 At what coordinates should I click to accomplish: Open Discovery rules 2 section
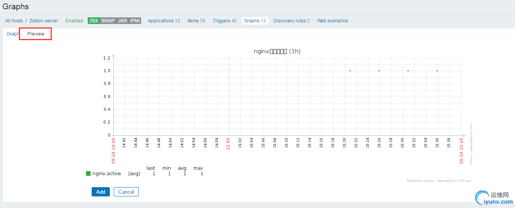292,21
